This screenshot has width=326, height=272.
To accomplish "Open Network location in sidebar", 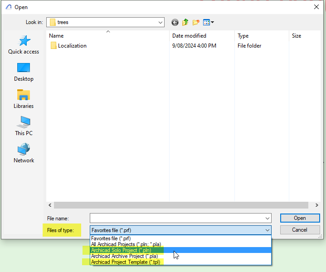I will (24, 153).
